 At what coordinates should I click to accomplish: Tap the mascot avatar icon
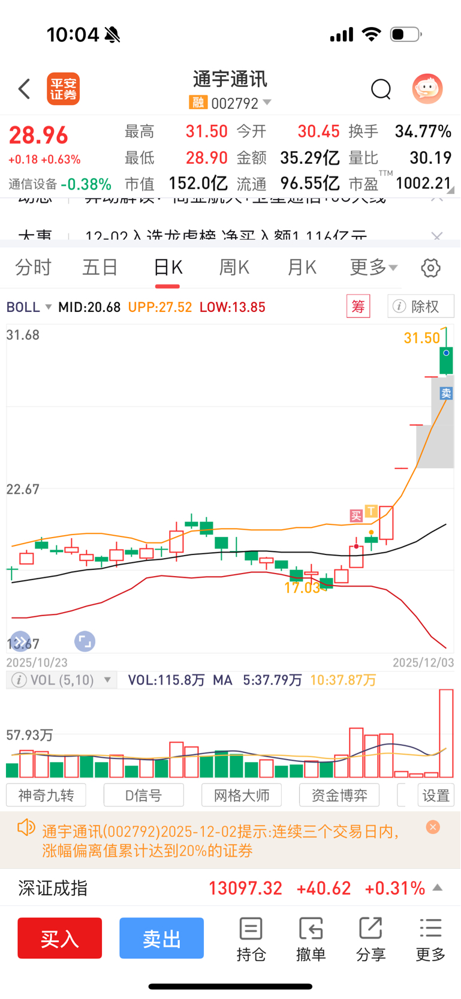427,89
